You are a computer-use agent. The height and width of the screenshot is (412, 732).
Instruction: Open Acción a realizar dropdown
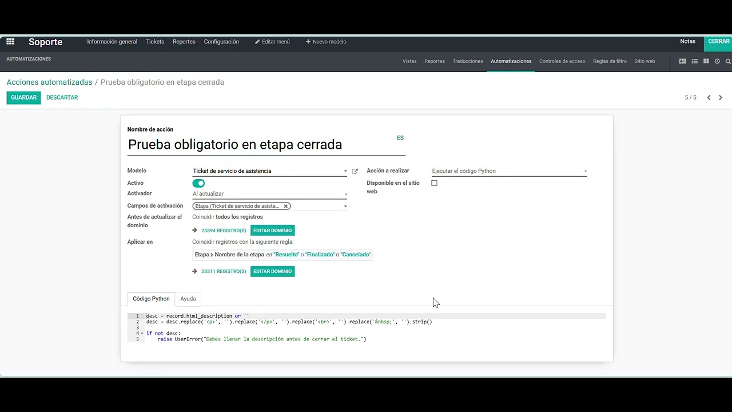click(509, 171)
